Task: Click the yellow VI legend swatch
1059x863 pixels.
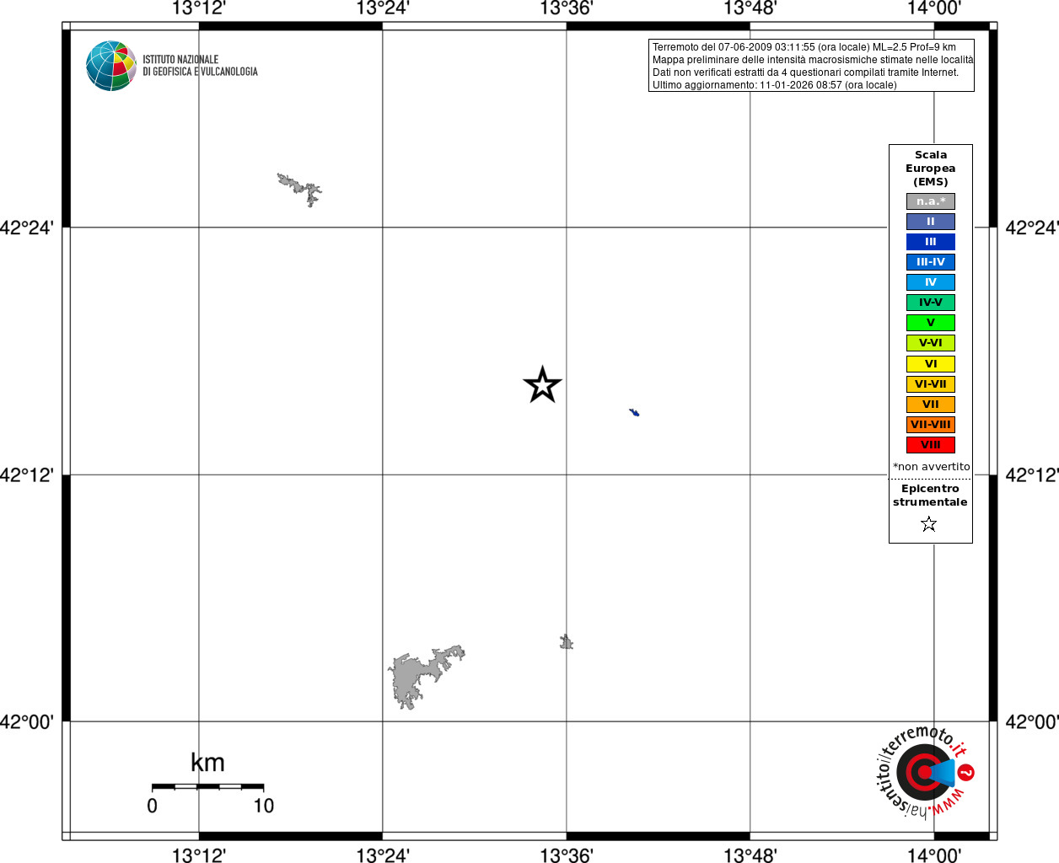Action: (x=931, y=364)
